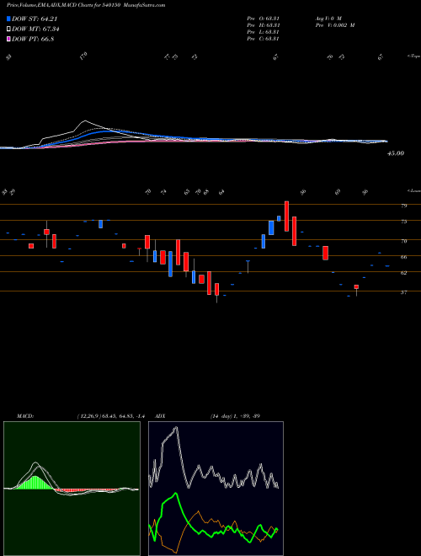Click the magenta DOW PT legend swatch
Screen dimensions: 421x556
(x=8, y=39)
